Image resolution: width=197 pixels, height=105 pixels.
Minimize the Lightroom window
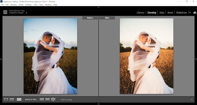[x=180, y=1]
